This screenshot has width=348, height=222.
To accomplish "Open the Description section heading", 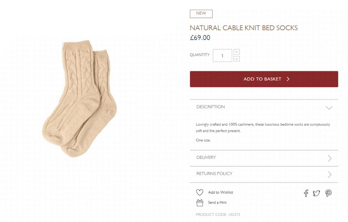I will pyautogui.click(x=211, y=107).
